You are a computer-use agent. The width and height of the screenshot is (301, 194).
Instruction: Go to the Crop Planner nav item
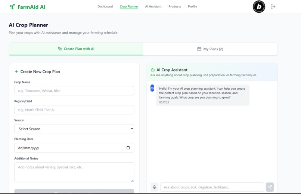(129, 6)
